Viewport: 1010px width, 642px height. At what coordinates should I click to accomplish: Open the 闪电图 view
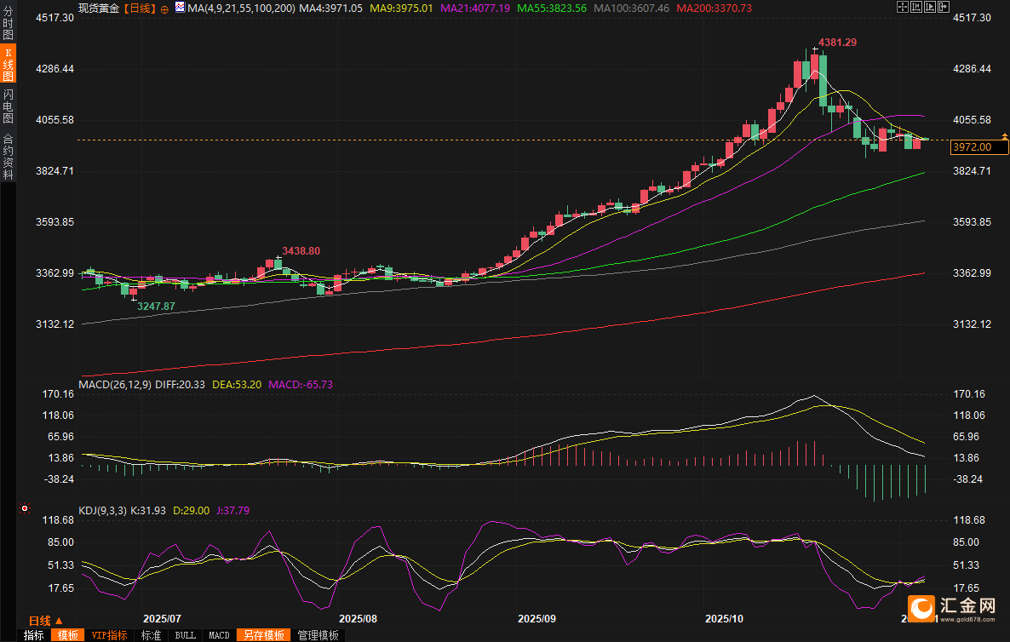tap(8, 106)
